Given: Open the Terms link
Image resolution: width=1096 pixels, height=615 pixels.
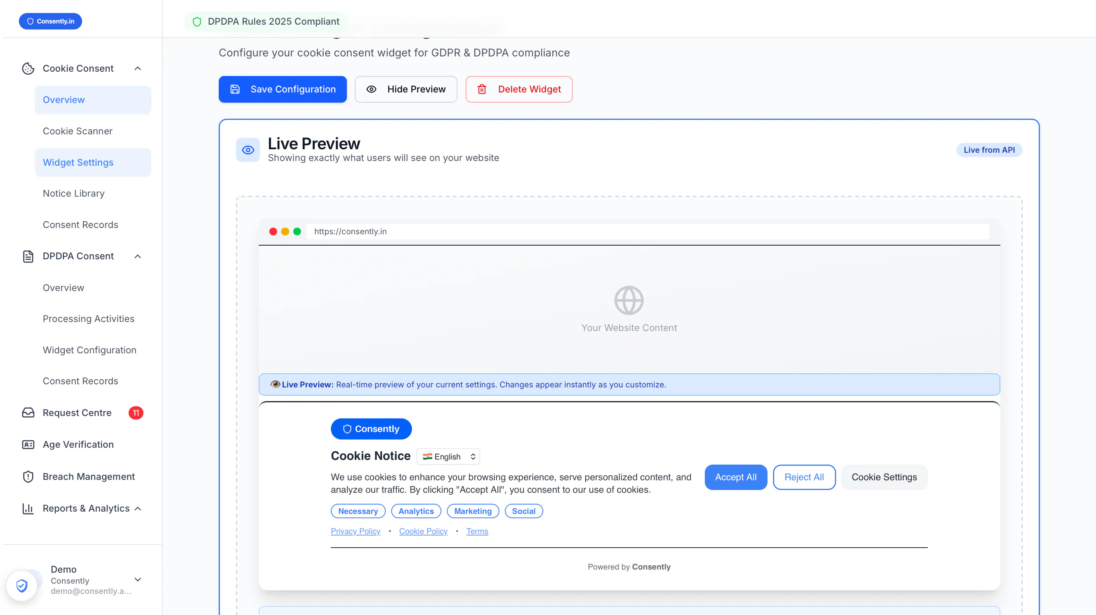Looking at the screenshot, I should point(477,531).
